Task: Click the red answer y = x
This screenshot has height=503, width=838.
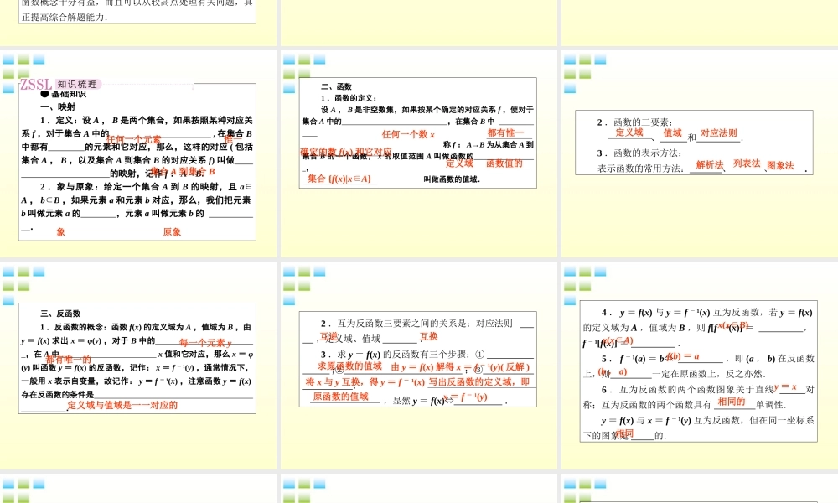Action: (785, 386)
